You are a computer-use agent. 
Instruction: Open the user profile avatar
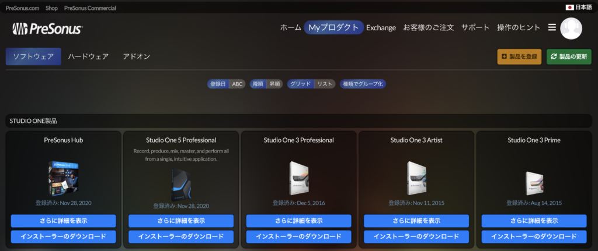571,28
